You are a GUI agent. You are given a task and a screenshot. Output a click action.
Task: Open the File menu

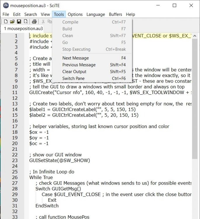pos(6,14)
